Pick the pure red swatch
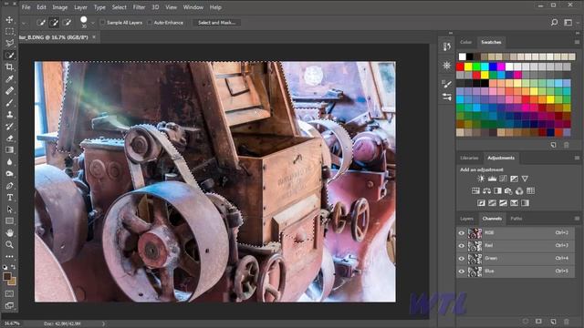Screen dimensions: 584x328 (460, 67)
